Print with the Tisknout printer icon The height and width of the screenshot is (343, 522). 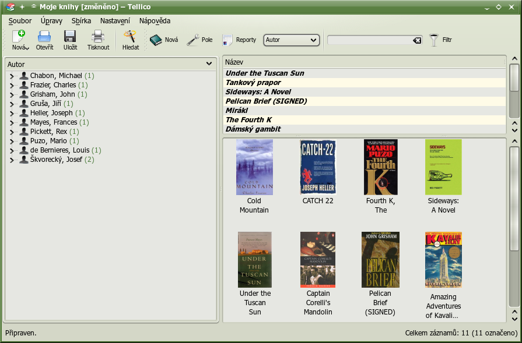pyautogui.click(x=98, y=36)
